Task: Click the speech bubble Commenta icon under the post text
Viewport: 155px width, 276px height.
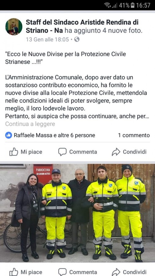Action: tap(62, 152)
